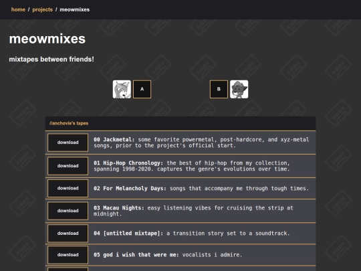361x271 pixels.
Task: Download the 02 For Melancholy Days mixtape
Action: tap(68, 188)
